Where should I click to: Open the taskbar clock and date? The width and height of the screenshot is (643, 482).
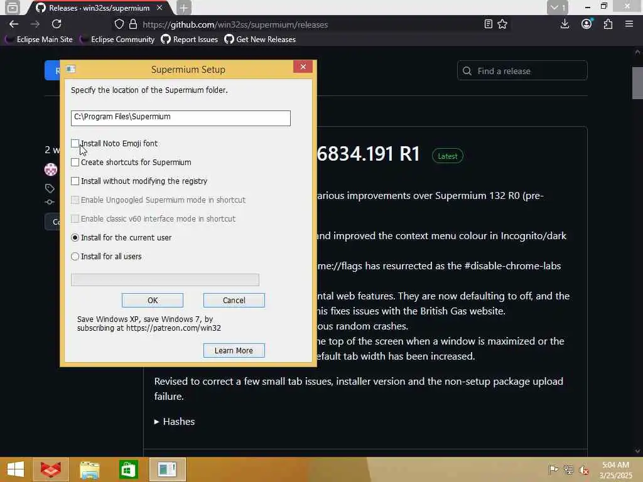click(x=615, y=470)
